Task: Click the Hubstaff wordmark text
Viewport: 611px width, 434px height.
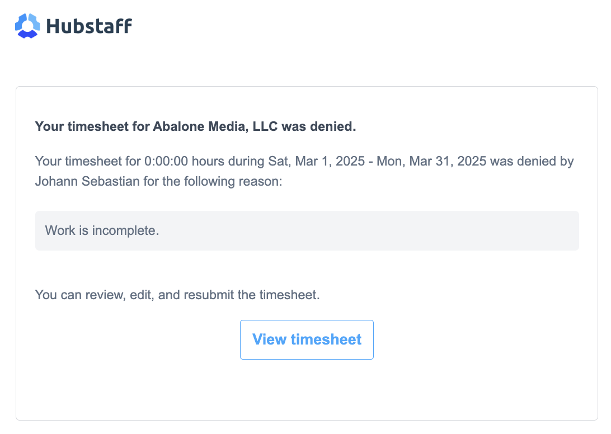Action: tap(89, 26)
